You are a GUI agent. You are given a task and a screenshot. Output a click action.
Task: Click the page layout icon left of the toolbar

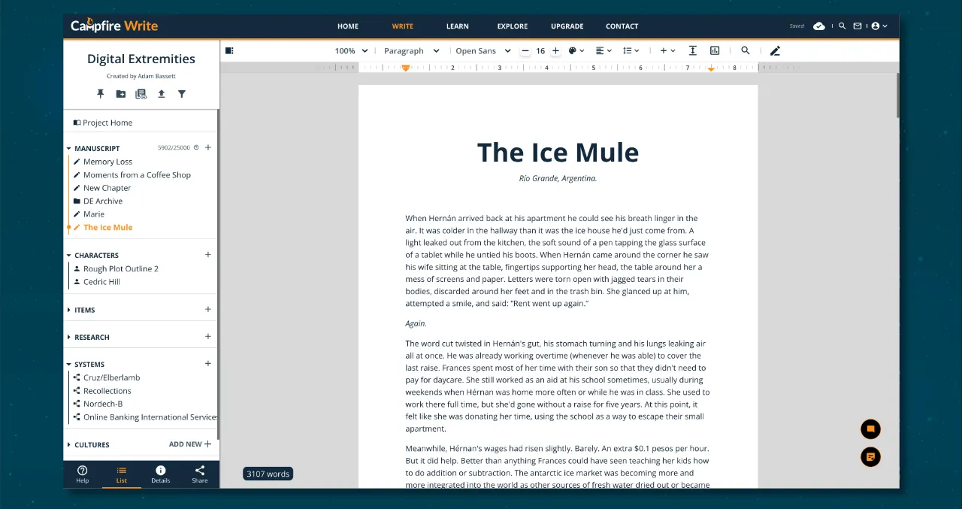click(229, 50)
